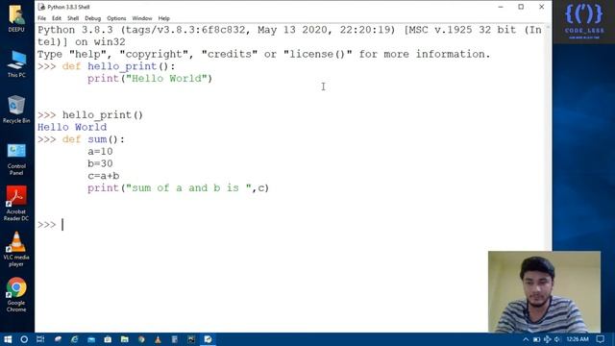Minimize the Python Shell window
The image size is (615, 346).
(x=501, y=7)
